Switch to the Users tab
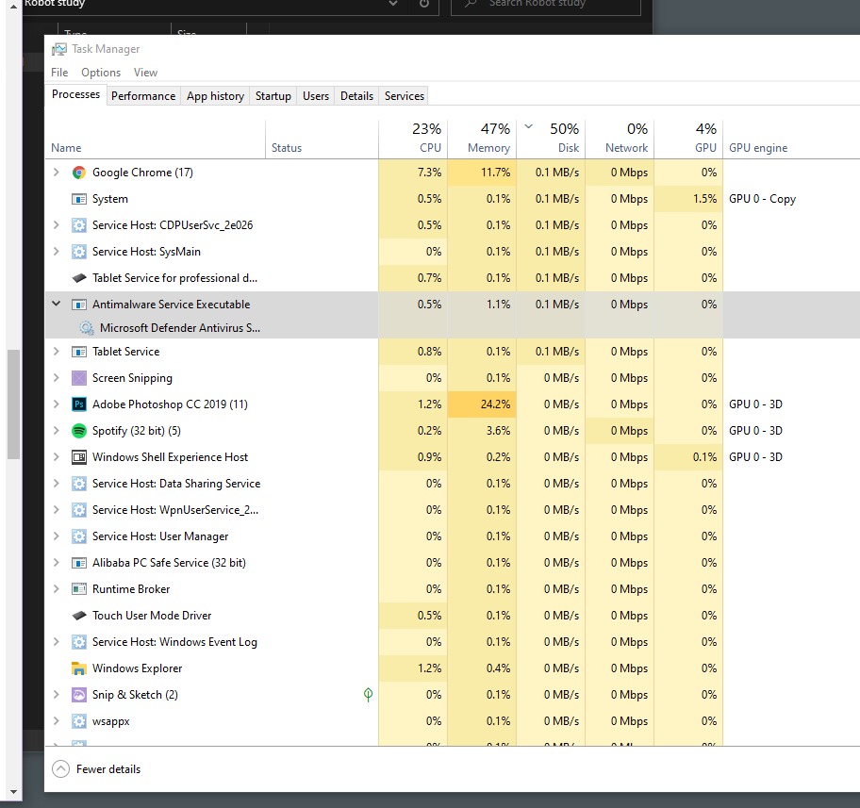Viewport: 860px width, 808px height. click(316, 96)
